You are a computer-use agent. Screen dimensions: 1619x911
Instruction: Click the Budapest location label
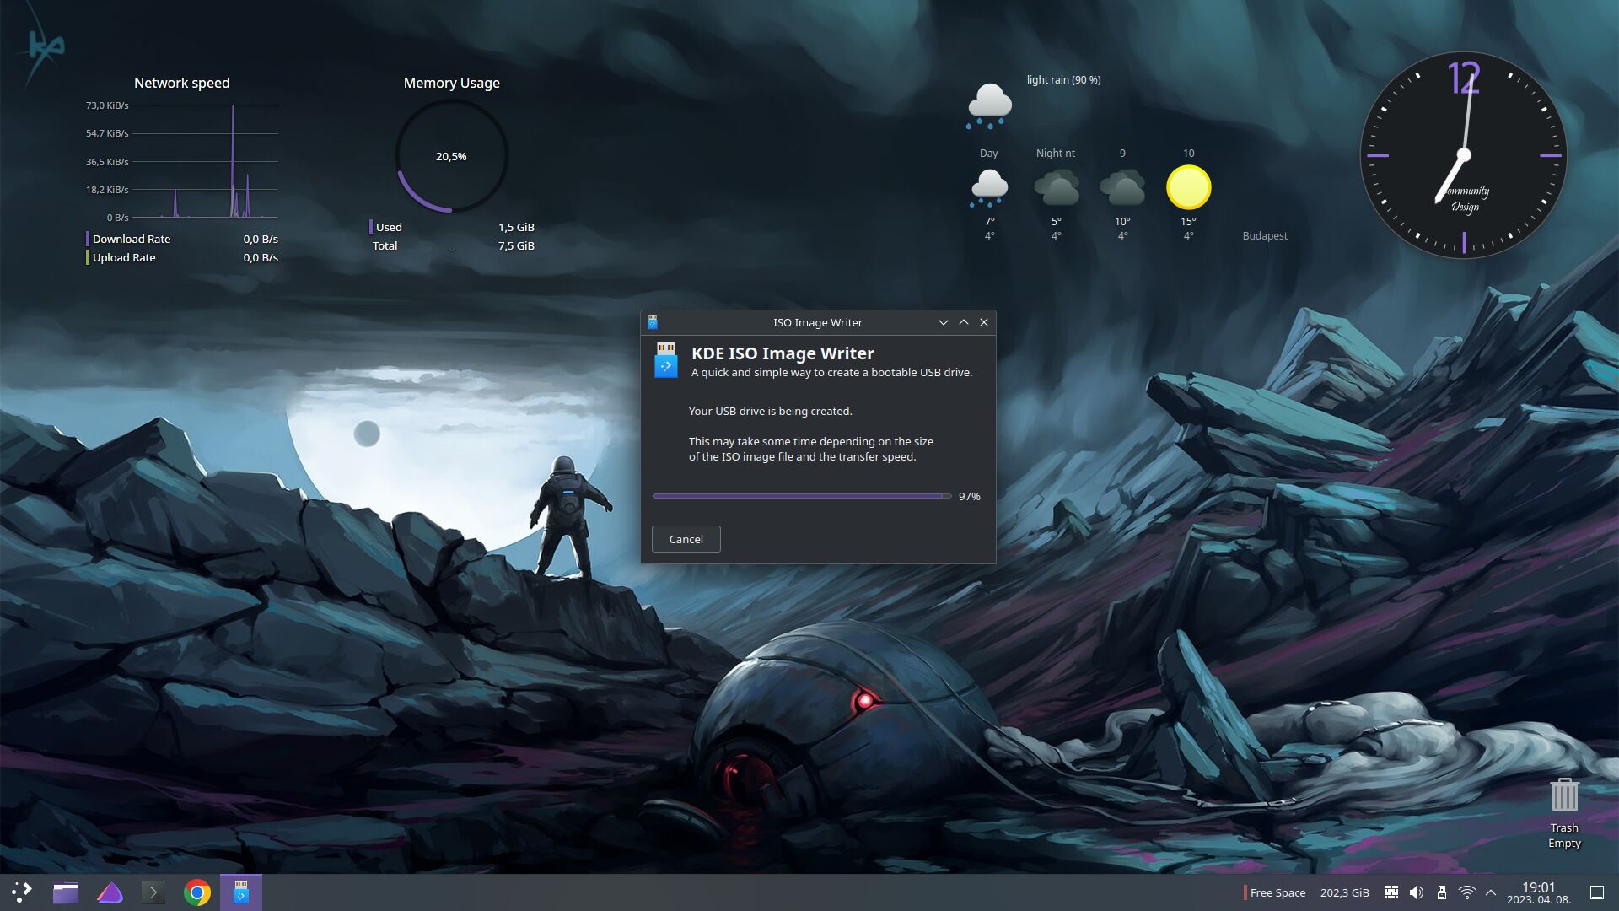coord(1265,236)
